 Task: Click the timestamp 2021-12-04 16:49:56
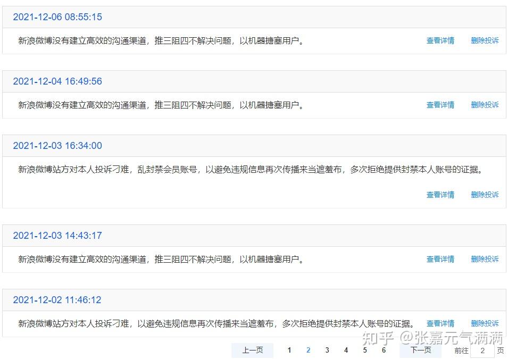pyautogui.click(x=57, y=81)
